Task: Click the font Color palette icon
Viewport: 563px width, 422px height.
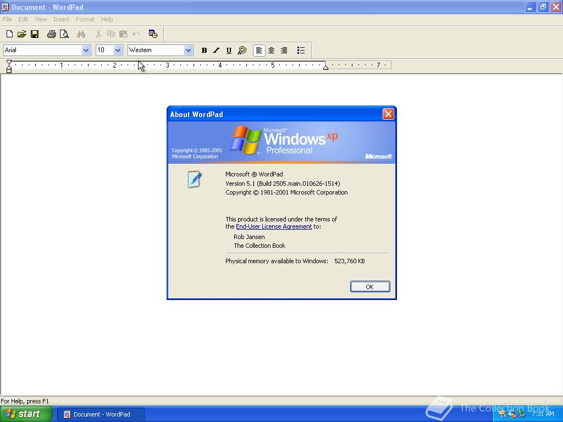Action: pyautogui.click(x=242, y=51)
